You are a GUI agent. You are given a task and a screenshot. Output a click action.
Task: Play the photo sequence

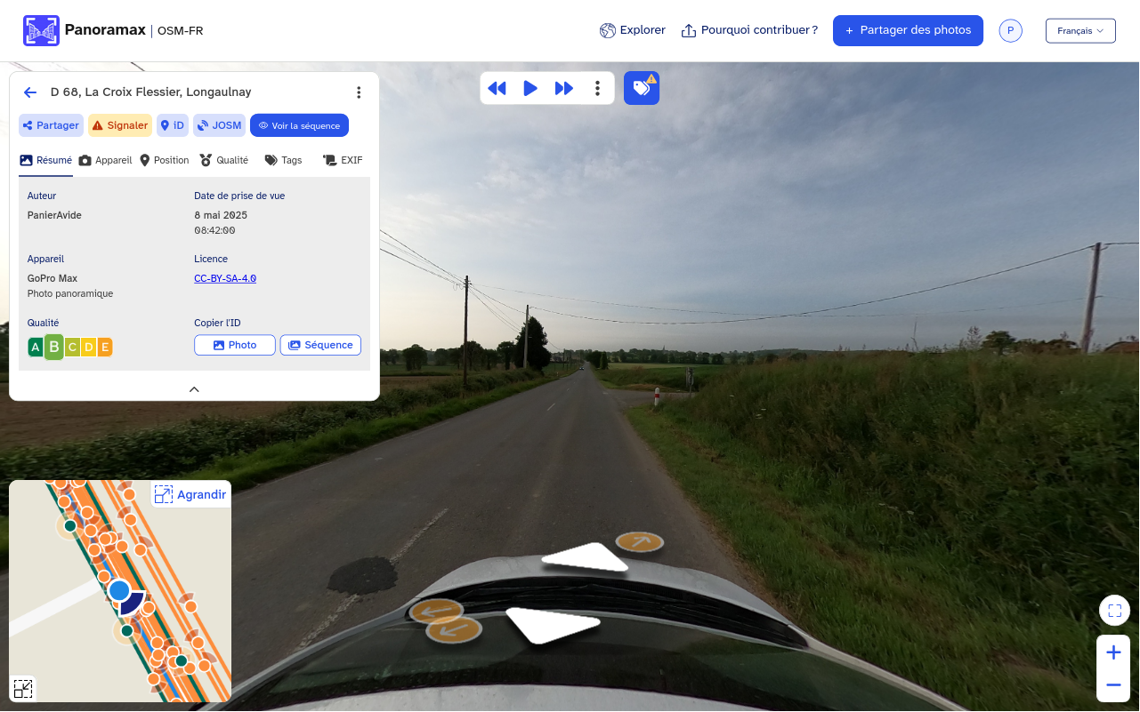(530, 88)
